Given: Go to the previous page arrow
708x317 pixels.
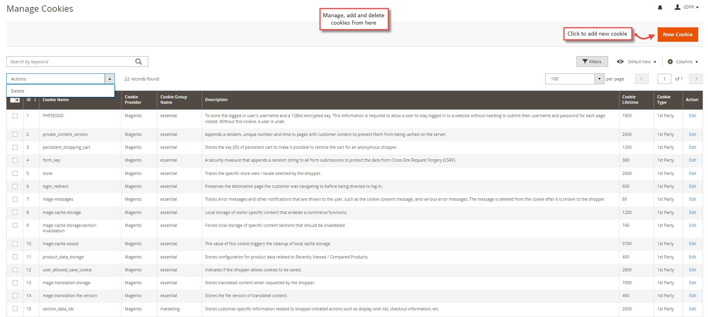Looking at the screenshot, I should pyautogui.click(x=642, y=79).
